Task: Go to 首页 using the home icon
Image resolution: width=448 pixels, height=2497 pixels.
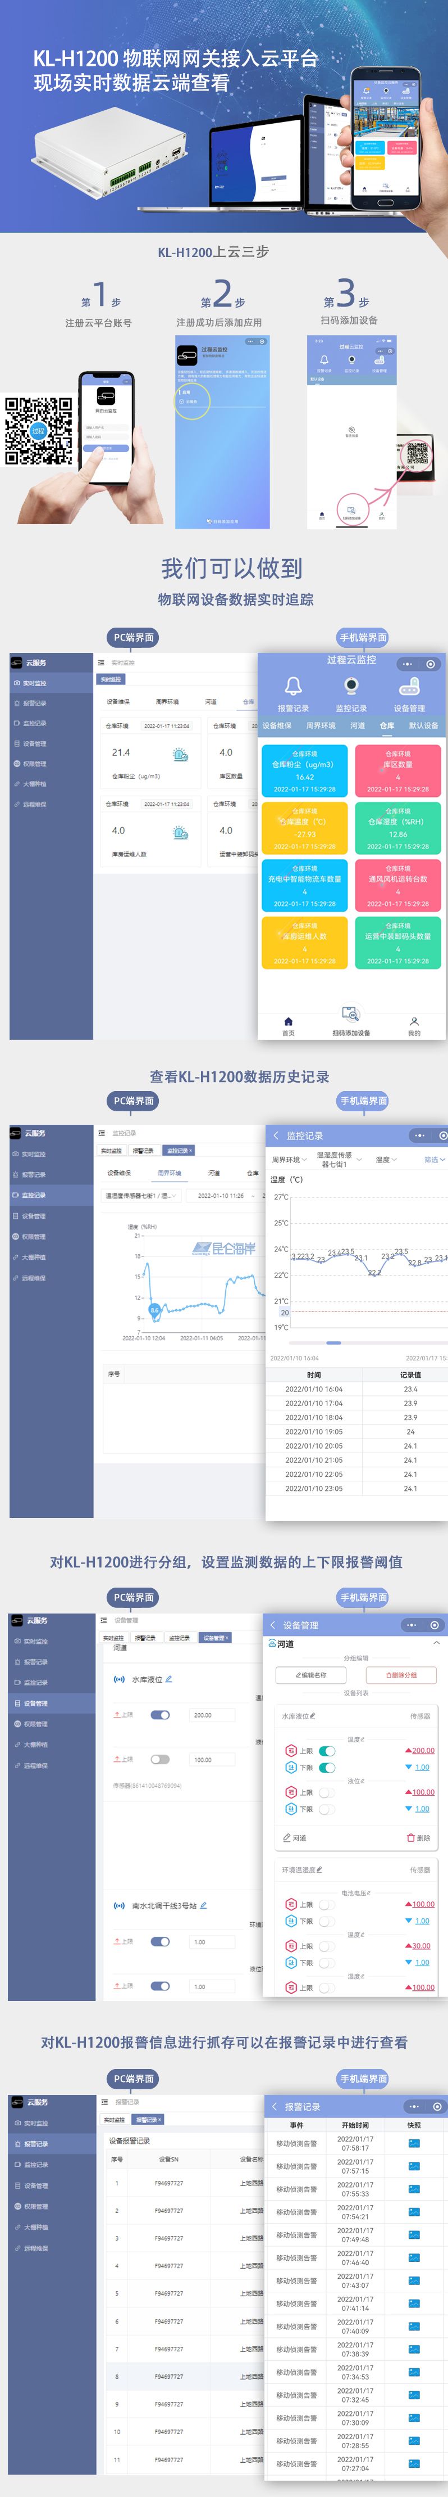Action: click(287, 1022)
